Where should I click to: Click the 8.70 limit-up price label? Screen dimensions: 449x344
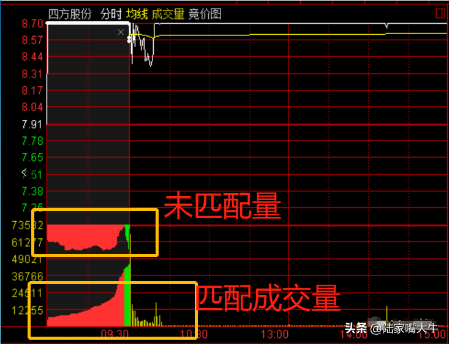(x=32, y=24)
